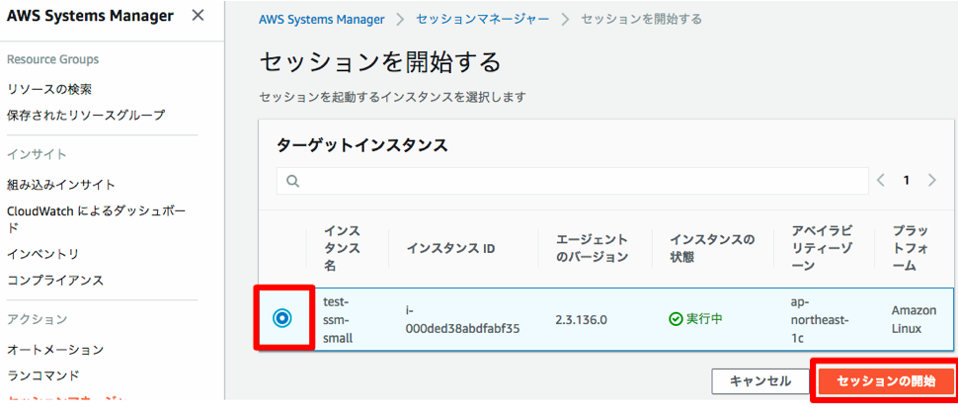Select the test-ssm-small instance radio button
The image size is (958, 413).
(x=282, y=318)
